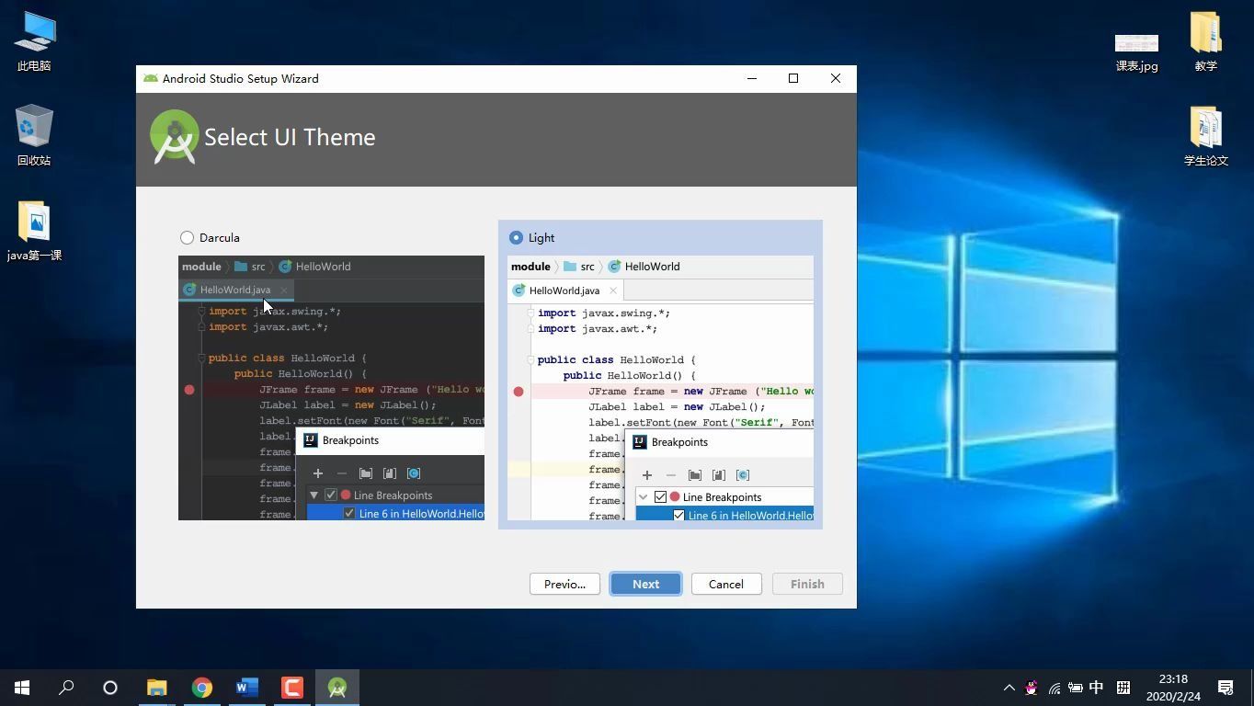The height and width of the screenshot is (706, 1254).
Task: Select 教学 folder on desktop
Action: coord(1206,42)
